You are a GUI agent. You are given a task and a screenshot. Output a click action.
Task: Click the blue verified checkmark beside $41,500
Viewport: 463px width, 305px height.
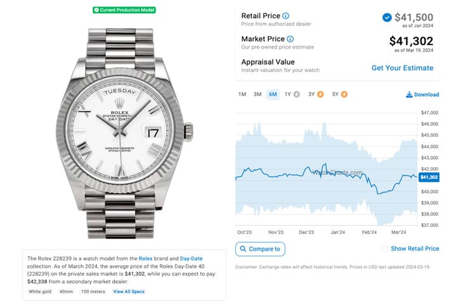[x=387, y=18]
